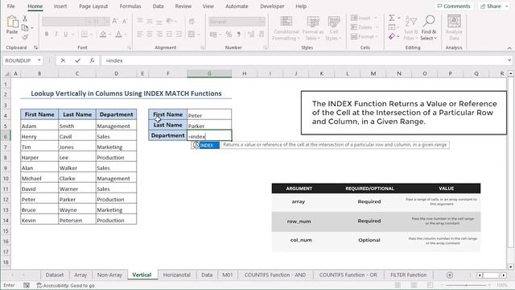This screenshot has height=290, width=515.
Task: Toggle Italic formatting
Action: [56, 34]
